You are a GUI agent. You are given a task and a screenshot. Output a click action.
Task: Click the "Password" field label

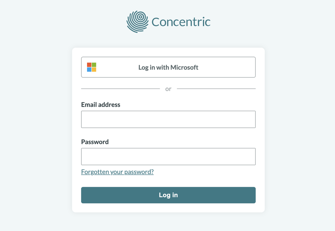(x=95, y=142)
